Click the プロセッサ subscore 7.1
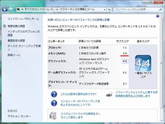165x124 pixels. pos(125,48)
